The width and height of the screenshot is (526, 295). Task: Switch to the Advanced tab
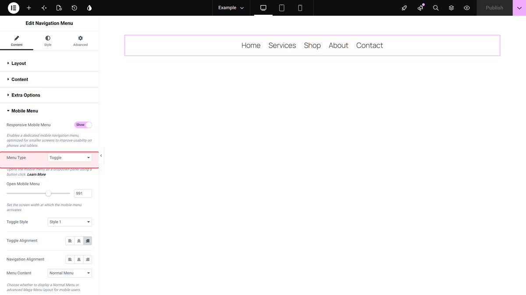[x=80, y=41]
